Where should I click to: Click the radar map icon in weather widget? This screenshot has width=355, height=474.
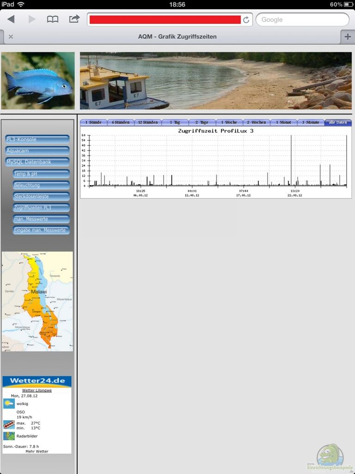pyautogui.click(x=9, y=436)
